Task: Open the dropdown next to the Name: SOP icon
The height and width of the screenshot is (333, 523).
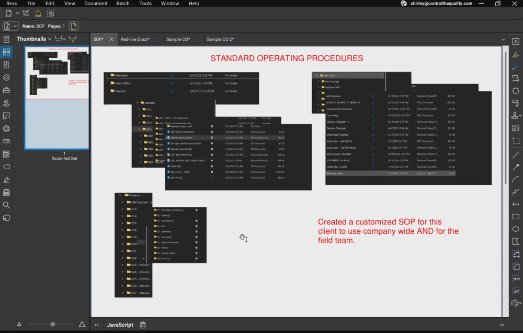Action: click(15, 26)
